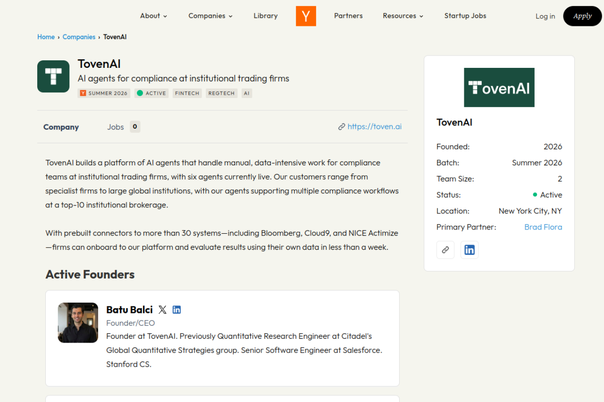Open Startup Jobs nav item
Image resolution: width=604 pixels, height=402 pixels.
pyautogui.click(x=465, y=16)
